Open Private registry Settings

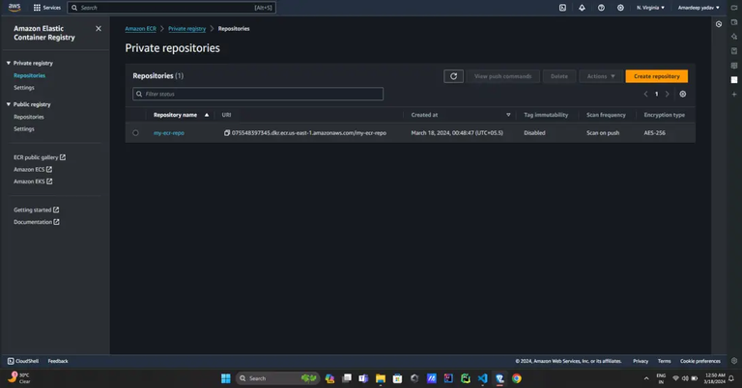click(x=23, y=88)
